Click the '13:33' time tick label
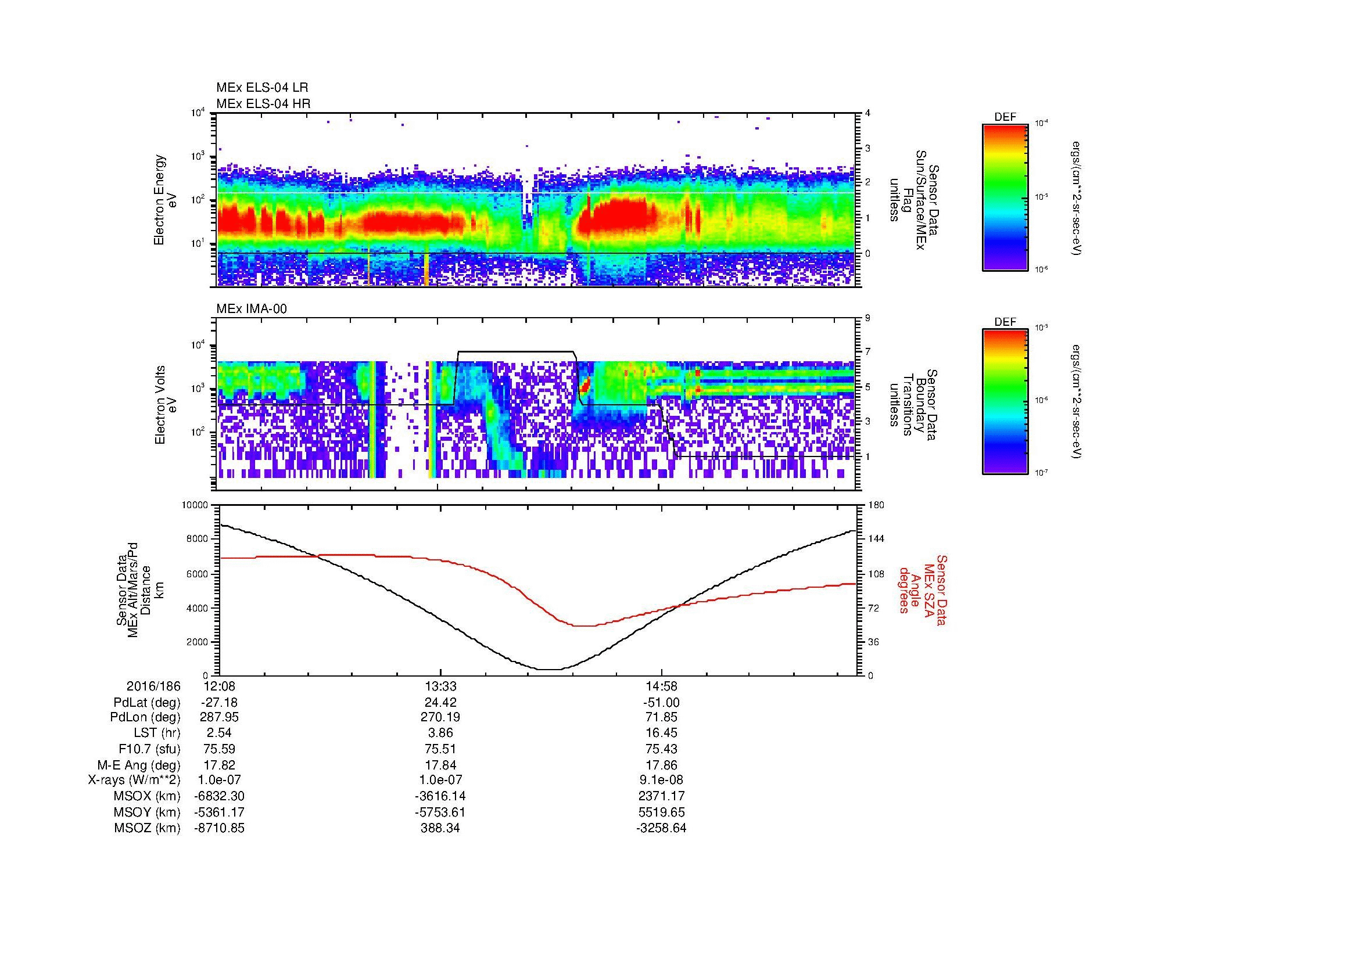The width and height of the screenshot is (1359, 960). (440, 686)
